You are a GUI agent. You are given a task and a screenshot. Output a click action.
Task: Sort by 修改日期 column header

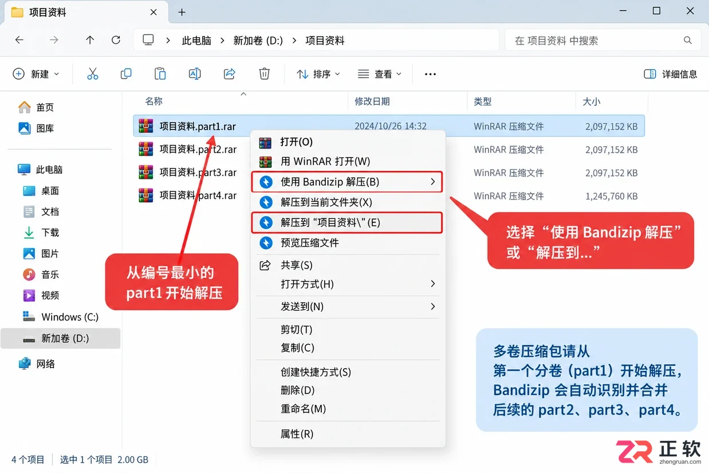(x=372, y=101)
